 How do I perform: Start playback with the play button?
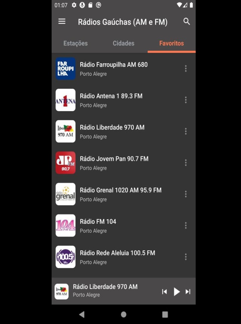tap(176, 292)
